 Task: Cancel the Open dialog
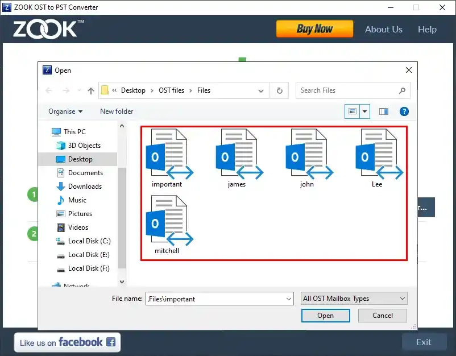(383, 316)
